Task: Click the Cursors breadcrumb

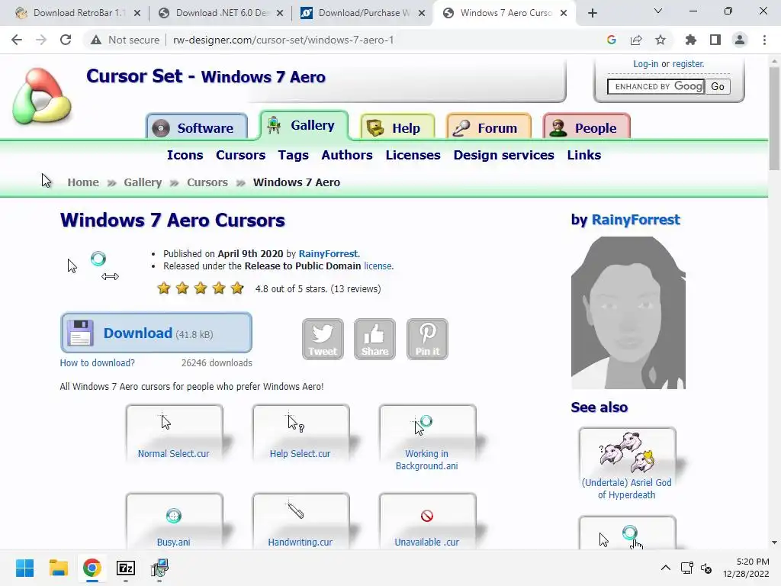Action: tap(207, 182)
